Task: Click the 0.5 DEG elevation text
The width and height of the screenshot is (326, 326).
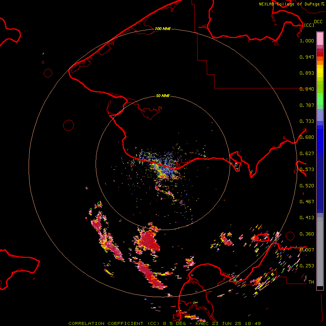Action: (174, 323)
